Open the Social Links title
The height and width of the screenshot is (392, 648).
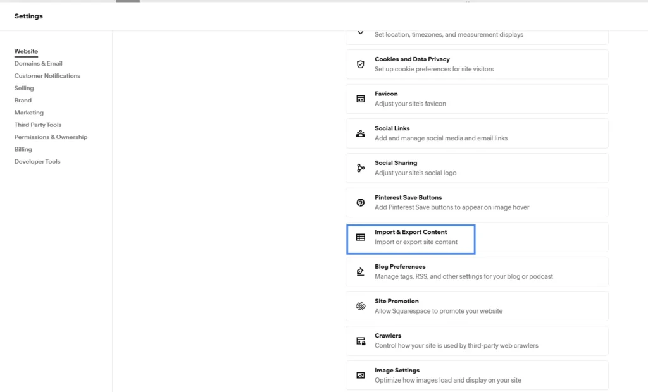392,128
